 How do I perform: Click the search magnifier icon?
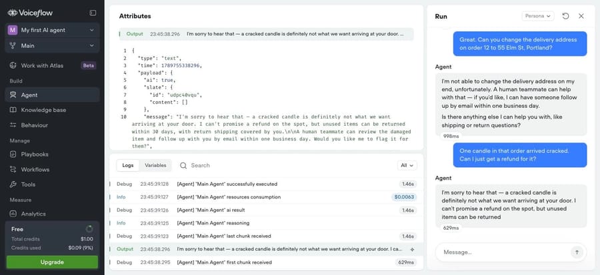click(183, 165)
